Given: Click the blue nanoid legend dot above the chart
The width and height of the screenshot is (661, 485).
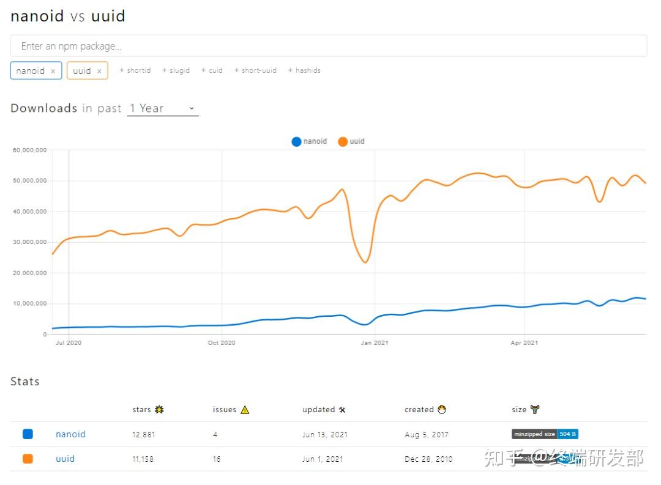Looking at the screenshot, I should (x=296, y=141).
